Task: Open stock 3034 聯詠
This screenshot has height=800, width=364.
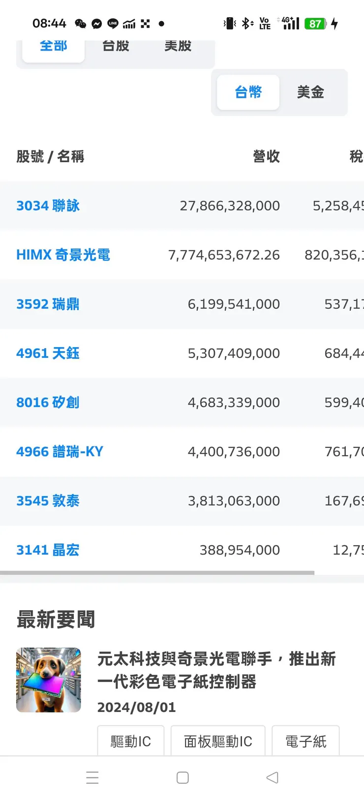Action: click(x=48, y=206)
